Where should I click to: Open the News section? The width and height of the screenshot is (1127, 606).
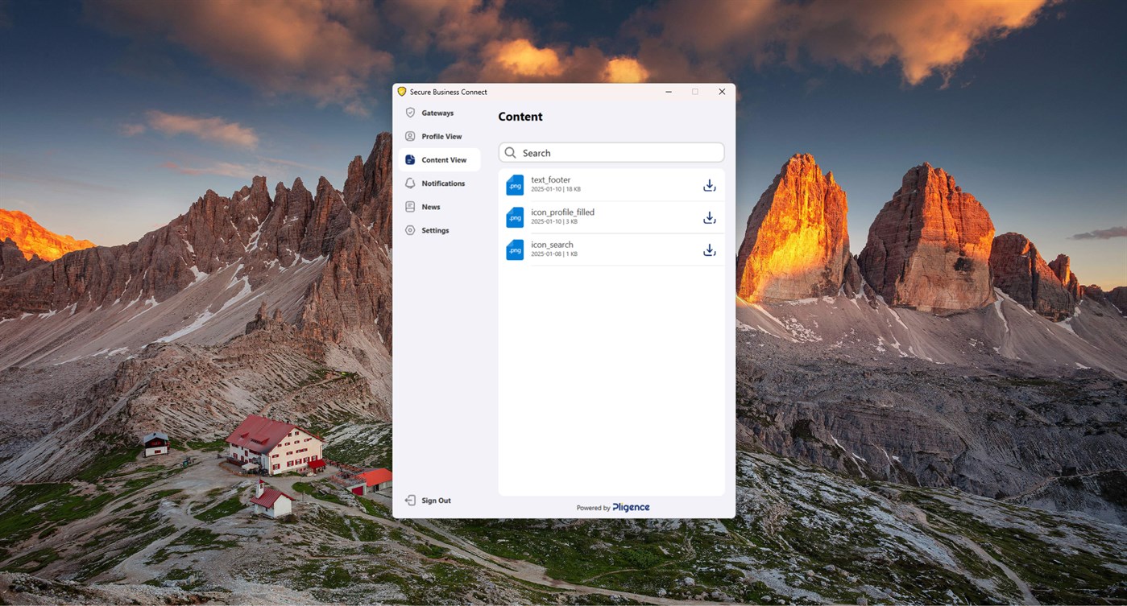tap(440, 207)
